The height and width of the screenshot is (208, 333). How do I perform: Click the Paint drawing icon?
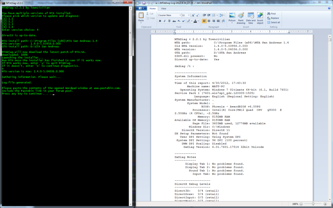tap(241, 16)
